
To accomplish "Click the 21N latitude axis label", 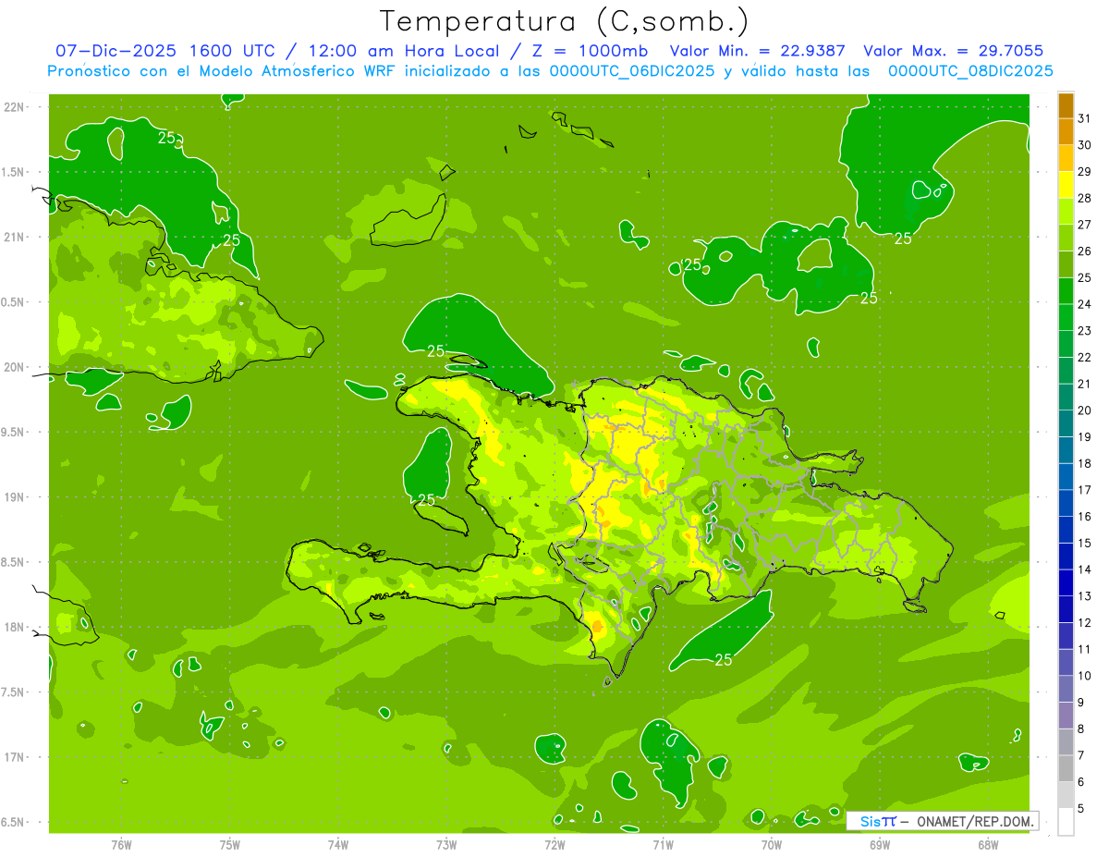I will [15, 237].
